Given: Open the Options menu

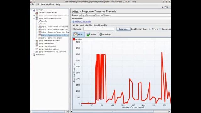Looking at the screenshot, I should (x=50, y=4).
